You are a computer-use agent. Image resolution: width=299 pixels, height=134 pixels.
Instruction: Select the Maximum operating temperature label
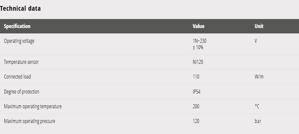tap(33, 107)
